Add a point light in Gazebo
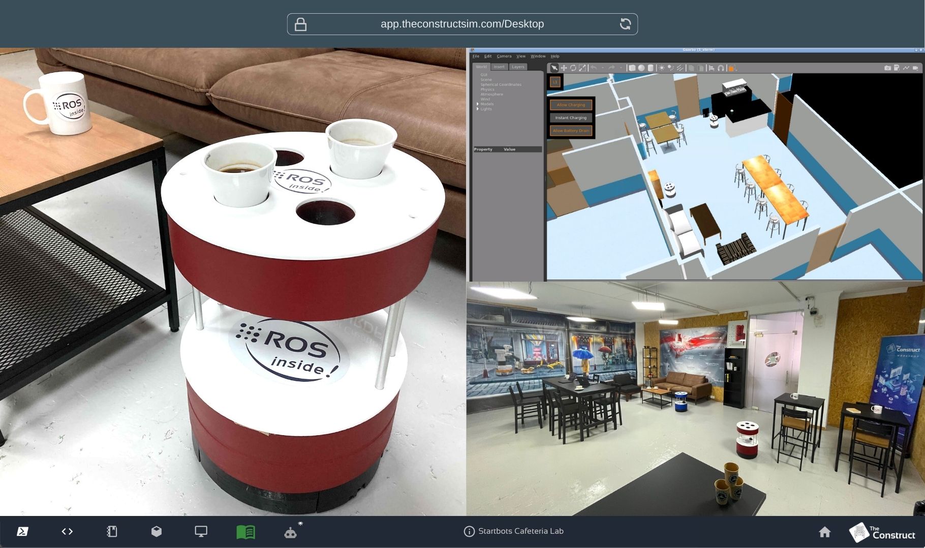The height and width of the screenshot is (548, 925). (x=662, y=68)
